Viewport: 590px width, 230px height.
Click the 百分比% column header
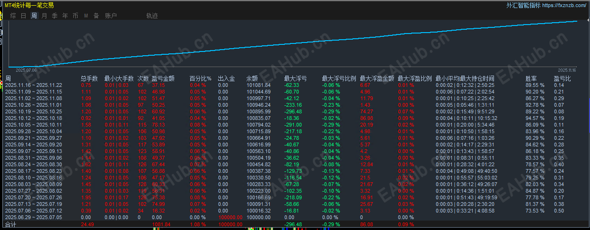click(201, 78)
